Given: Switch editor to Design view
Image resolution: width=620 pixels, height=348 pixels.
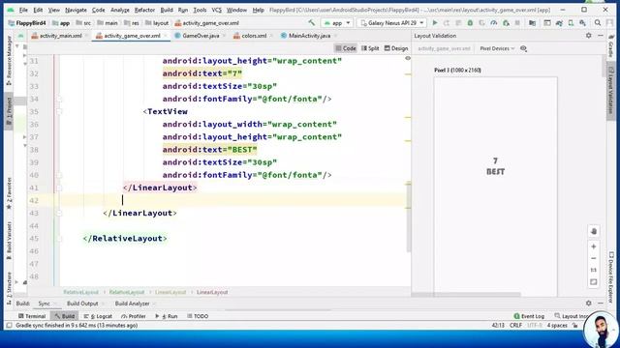Looking at the screenshot, I should [x=396, y=48].
